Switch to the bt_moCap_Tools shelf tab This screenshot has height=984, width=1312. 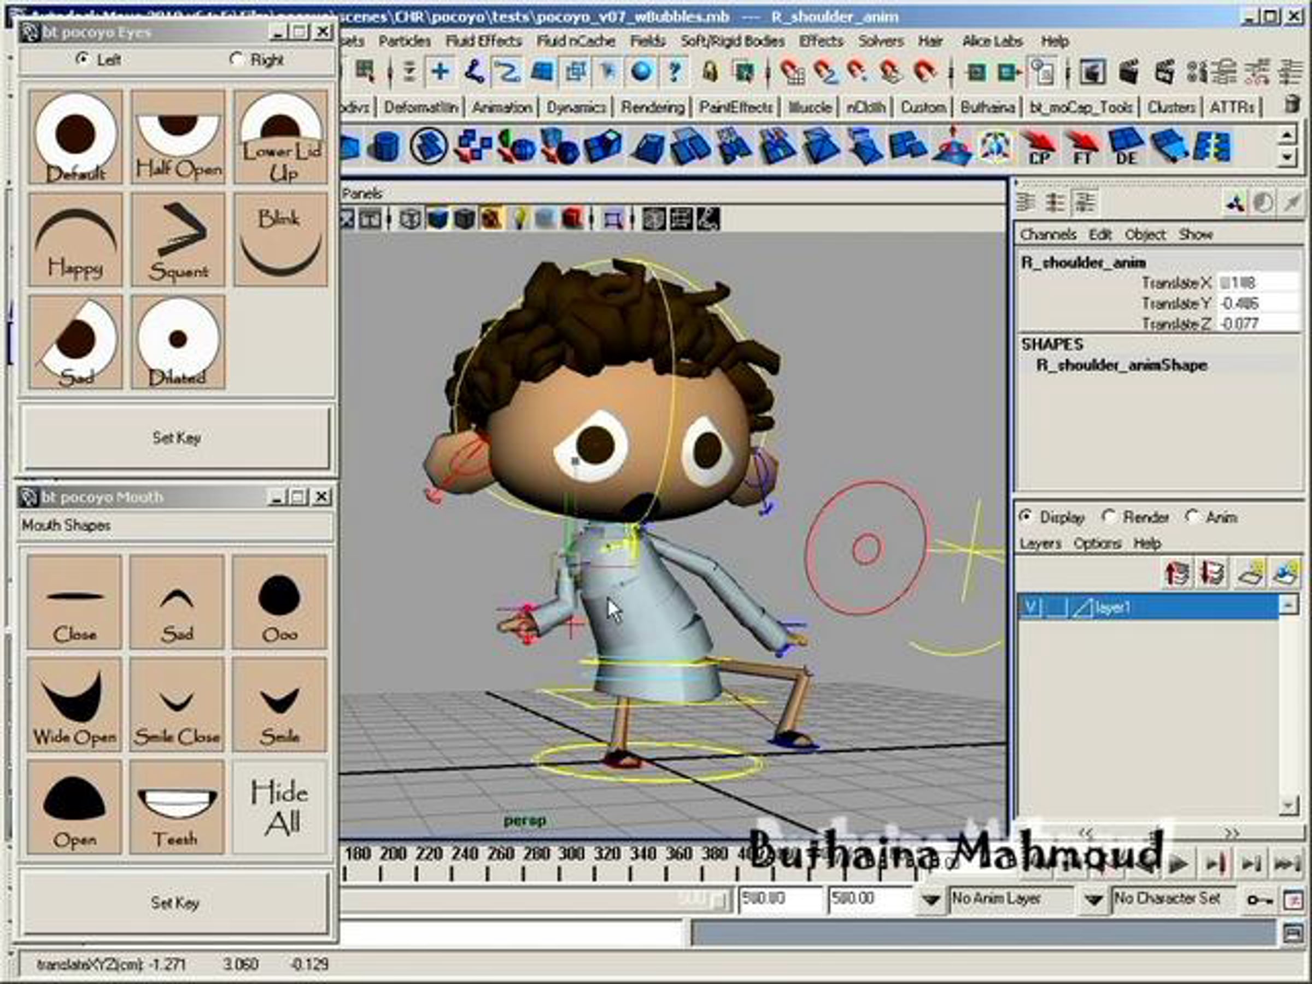point(1081,107)
